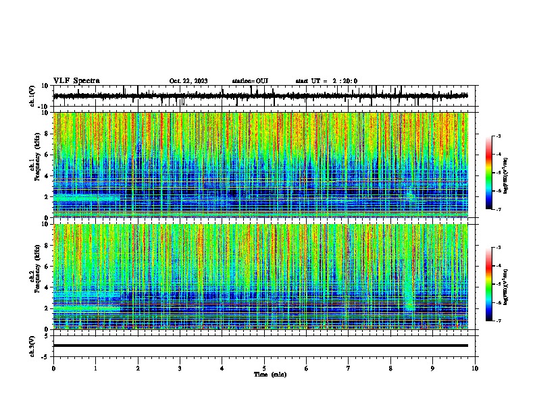Click the '-3' label on ch.1 color bar
535x413 pixels.
tap(499, 136)
